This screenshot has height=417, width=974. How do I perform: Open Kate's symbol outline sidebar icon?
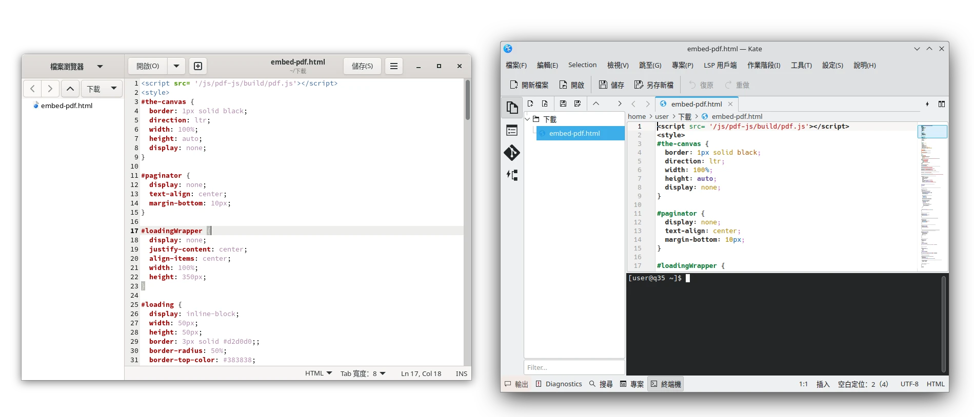[x=512, y=175]
